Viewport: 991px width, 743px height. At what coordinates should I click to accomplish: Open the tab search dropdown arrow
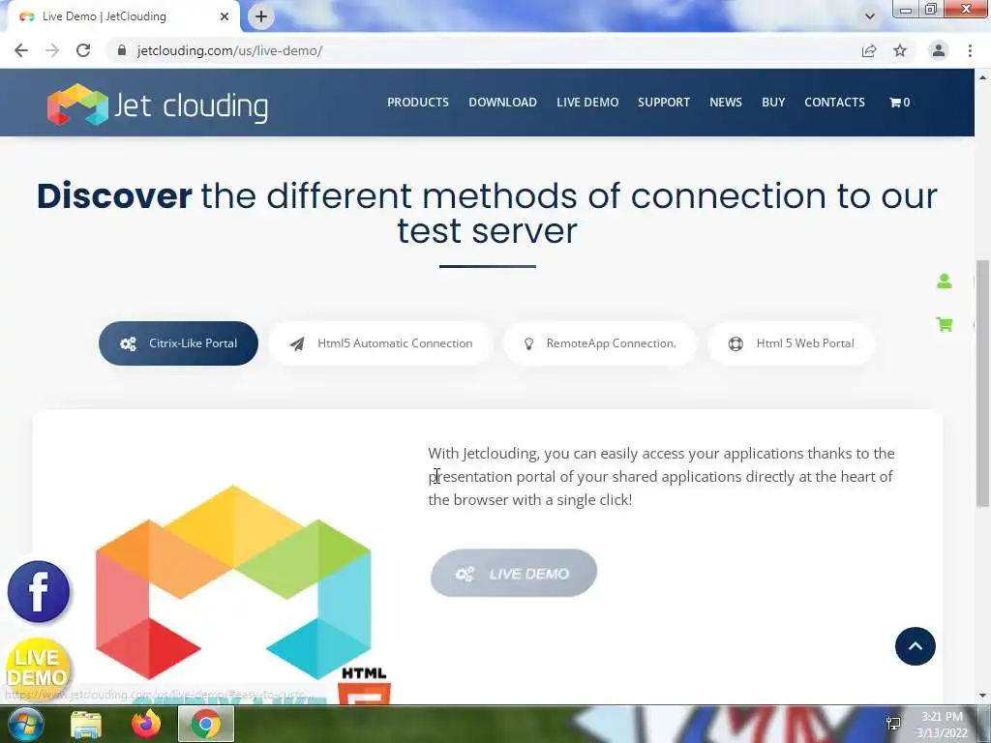(x=870, y=16)
